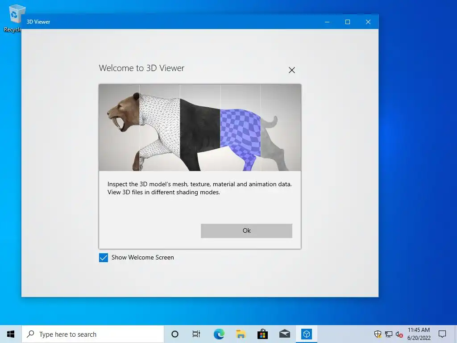The width and height of the screenshot is (457, 343).
Task: Click the taskbar search box
Action: point(93,334)
